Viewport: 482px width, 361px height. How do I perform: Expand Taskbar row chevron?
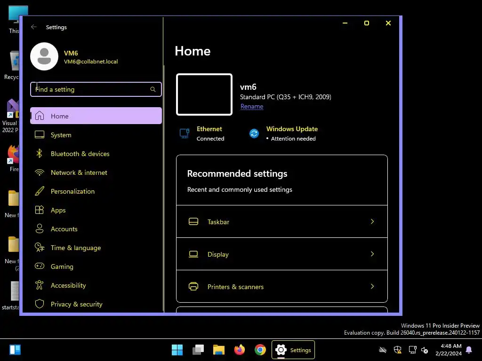[x=372, y=221]
